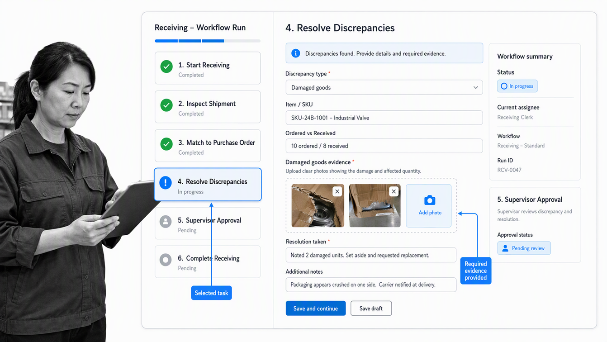Click the Item / SKU input field
This screenshot has width=607, height=342.
click(x=384, y=118)
